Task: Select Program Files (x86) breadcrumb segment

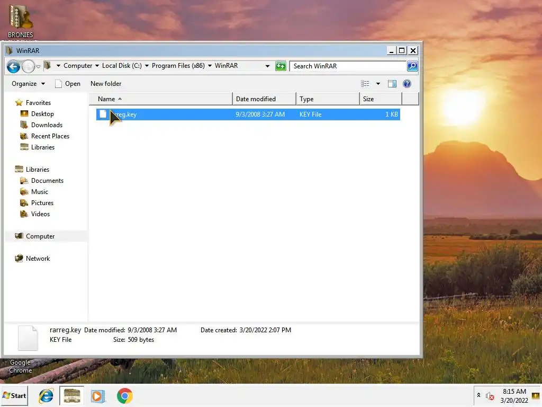Action: 178,66
